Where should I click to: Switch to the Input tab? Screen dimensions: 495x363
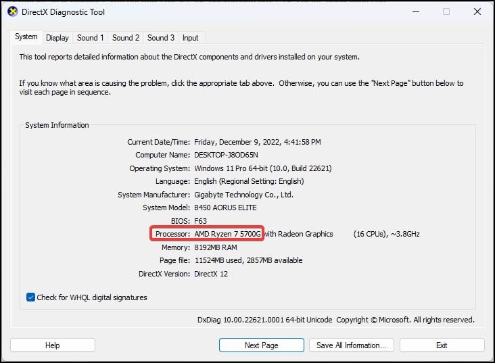click(191, 38)
